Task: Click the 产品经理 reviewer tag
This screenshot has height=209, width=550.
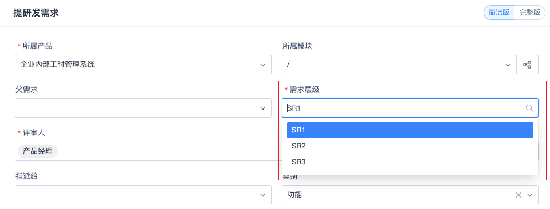Action: (x=38, y=151)
